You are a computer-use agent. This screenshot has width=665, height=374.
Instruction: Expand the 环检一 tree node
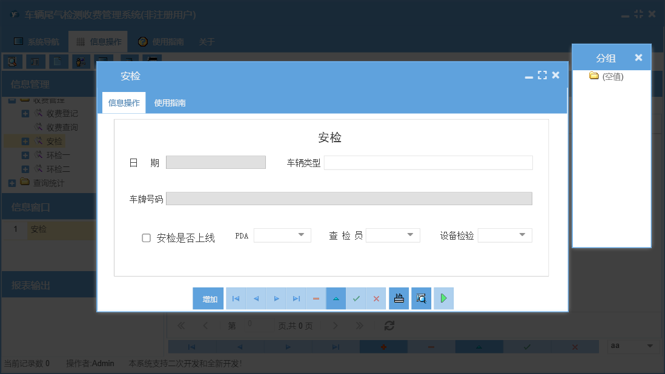point(24,154)
